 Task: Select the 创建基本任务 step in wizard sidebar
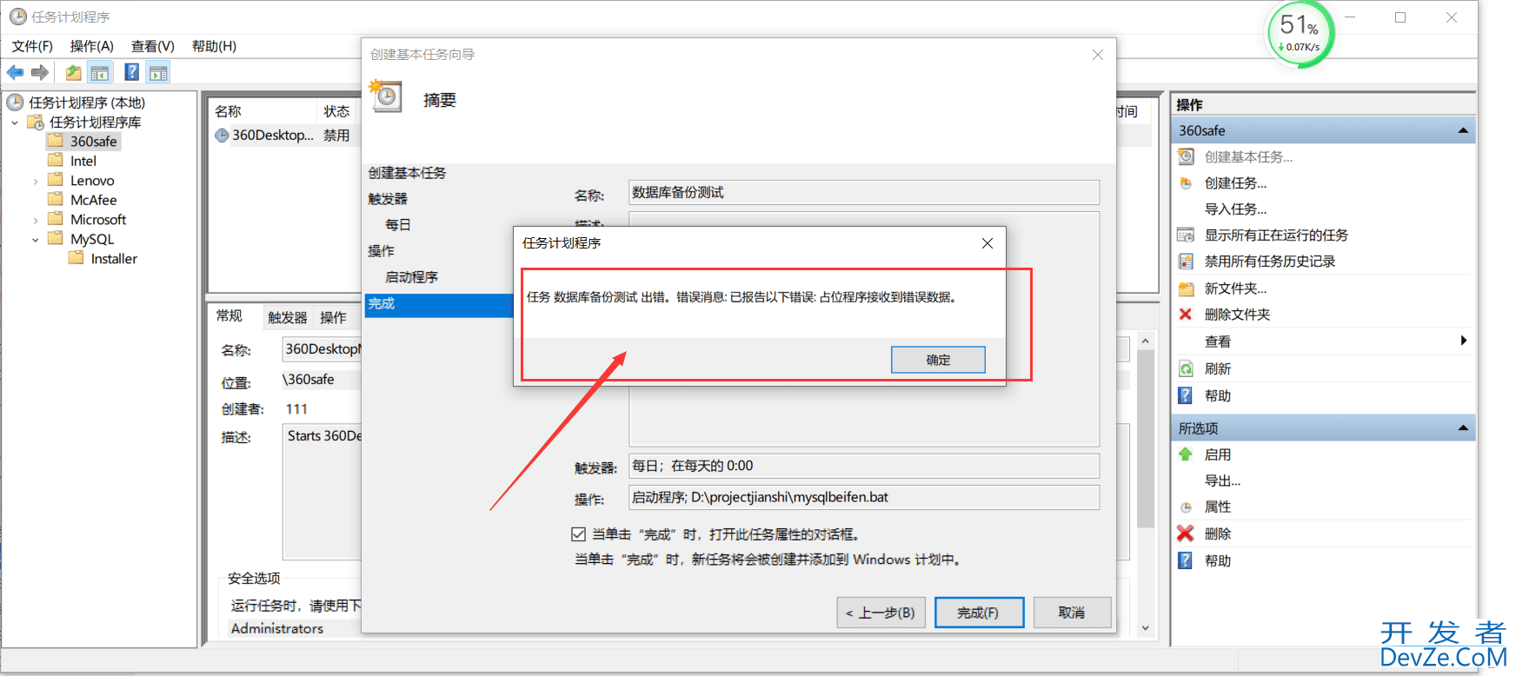point(407,173)
